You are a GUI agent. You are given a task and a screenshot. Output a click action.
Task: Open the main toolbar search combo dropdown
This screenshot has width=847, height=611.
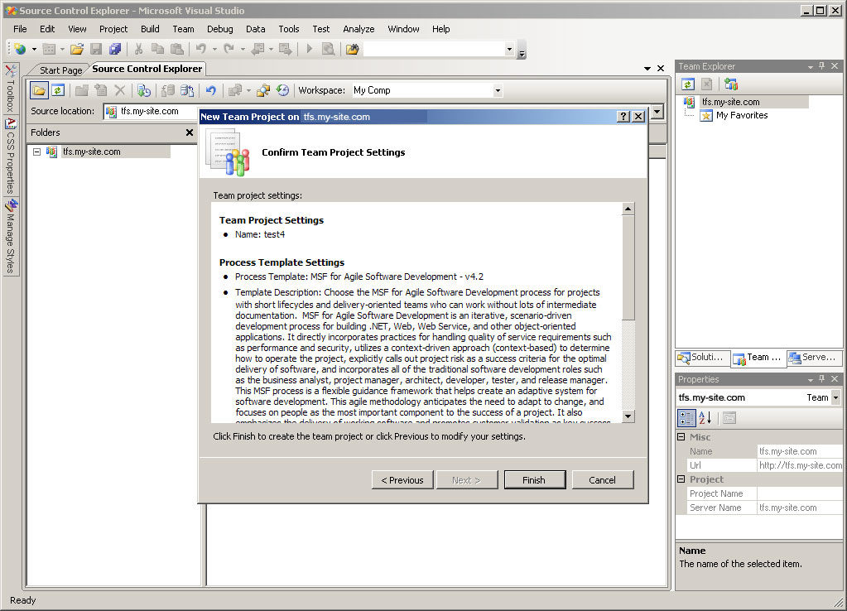(509, 50)
